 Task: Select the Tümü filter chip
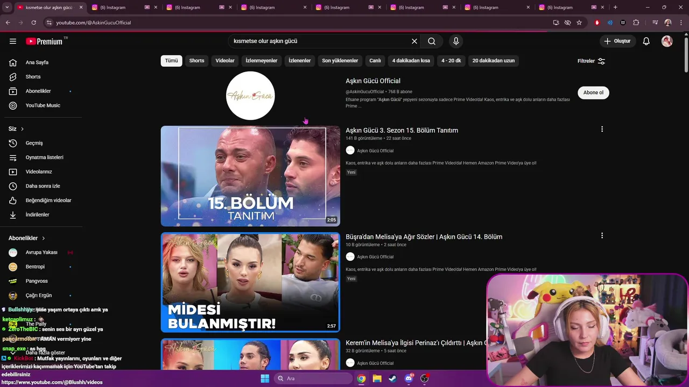pos(171,61)
